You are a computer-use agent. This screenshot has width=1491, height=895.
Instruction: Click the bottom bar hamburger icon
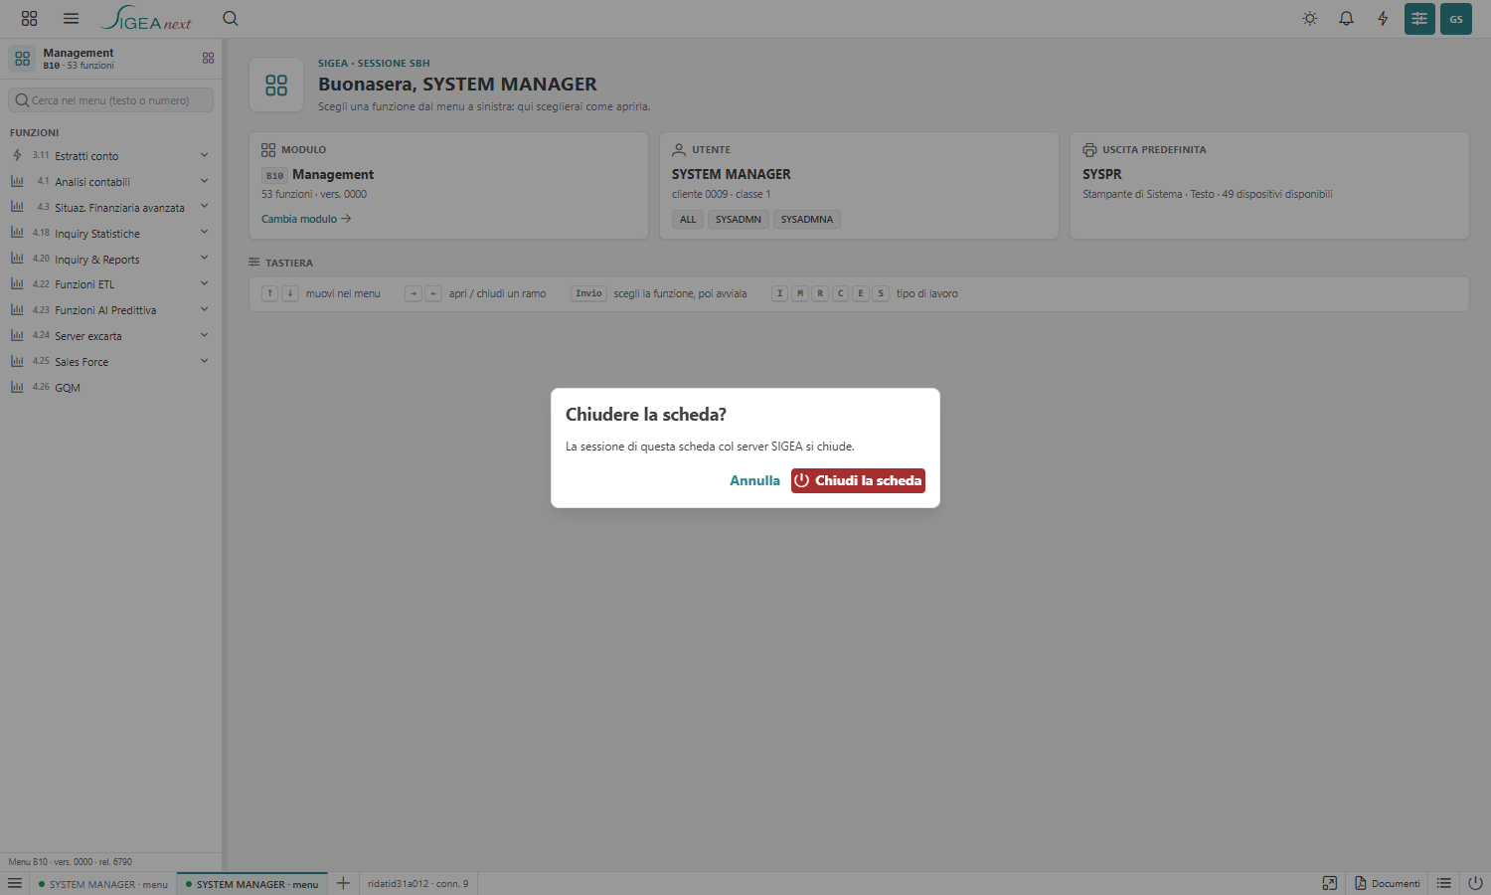coord(15,883)
